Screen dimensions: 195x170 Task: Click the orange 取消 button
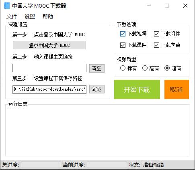click(x=177, y=89)
